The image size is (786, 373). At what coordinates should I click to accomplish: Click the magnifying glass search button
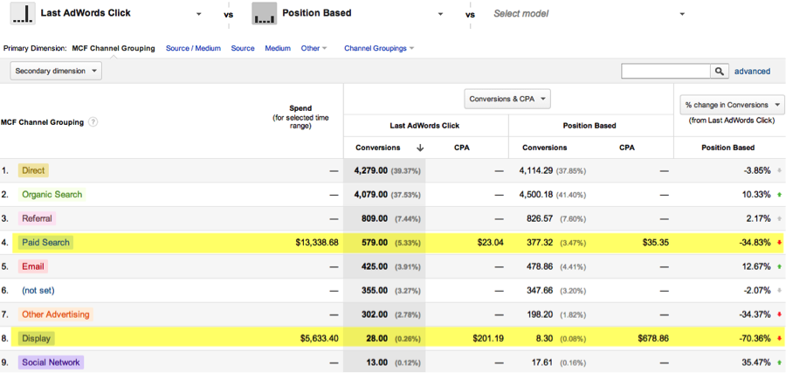point(720,71)
